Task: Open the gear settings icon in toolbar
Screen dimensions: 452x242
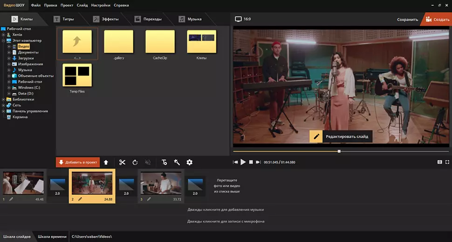Action: tap(189, 162)
